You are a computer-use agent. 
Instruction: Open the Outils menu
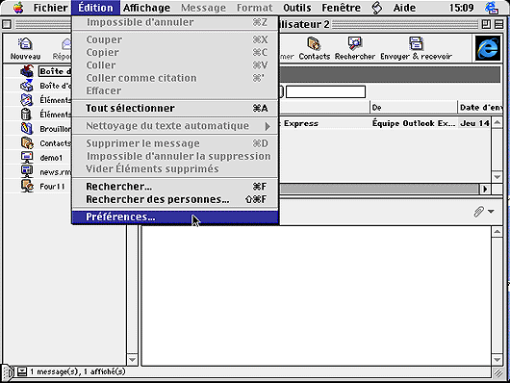297,8
